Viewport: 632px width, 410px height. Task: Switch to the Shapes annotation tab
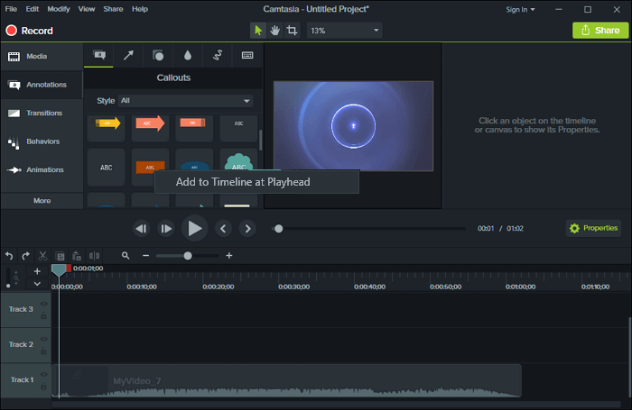[158, 55]
